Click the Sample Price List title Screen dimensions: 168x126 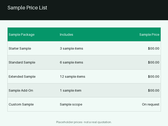coord(27,8)
